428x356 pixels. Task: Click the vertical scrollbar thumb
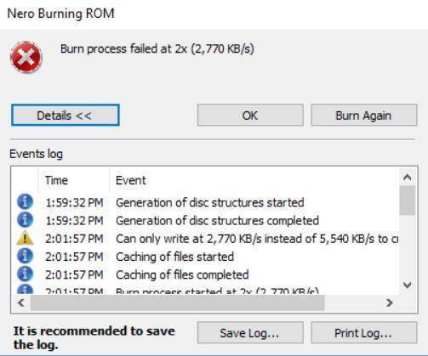click(408, 201)
